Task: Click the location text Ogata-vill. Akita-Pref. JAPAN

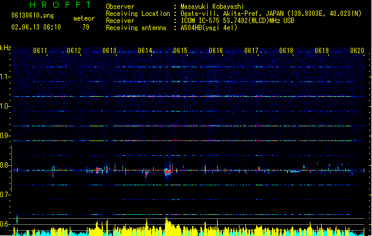Action: tap(232, 14)
